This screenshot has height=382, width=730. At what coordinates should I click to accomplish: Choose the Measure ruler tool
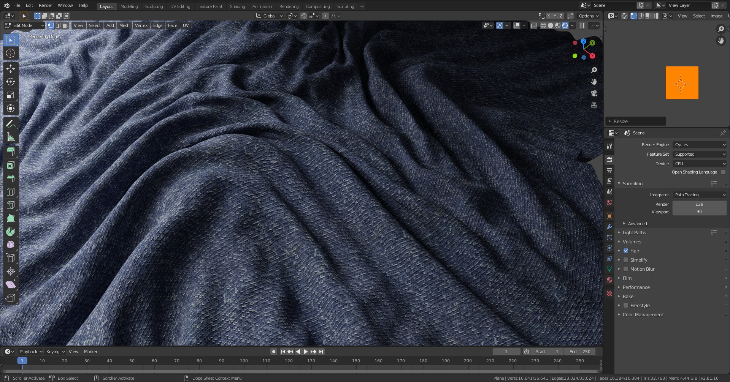11,137
